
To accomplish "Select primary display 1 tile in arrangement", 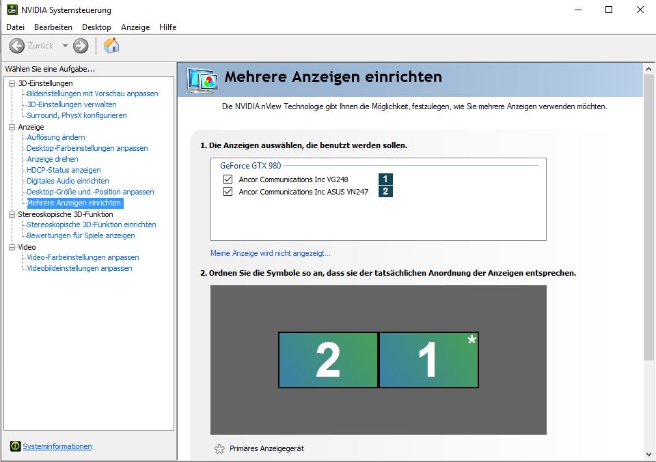I will pyautogui.click(x=428, y=360).
